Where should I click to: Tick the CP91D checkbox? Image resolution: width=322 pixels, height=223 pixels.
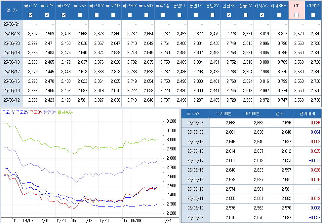tap(313, 15)
